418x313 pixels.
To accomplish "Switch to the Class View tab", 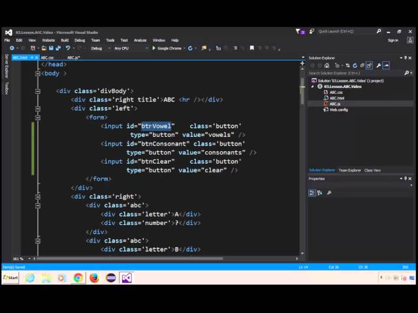I will tap(372, 170).
